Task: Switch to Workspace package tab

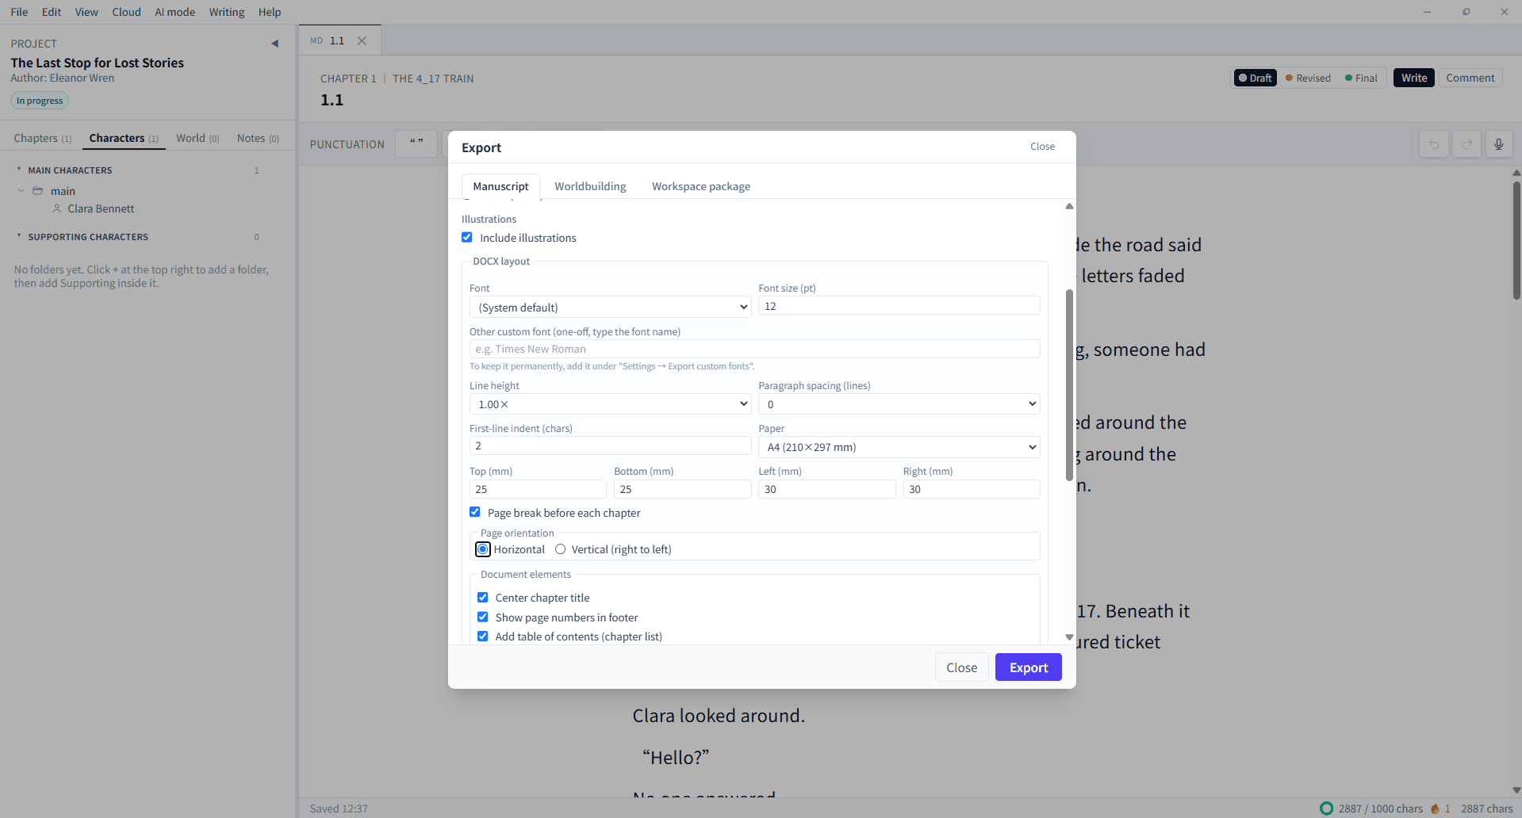Action: [x=701, y=186]
